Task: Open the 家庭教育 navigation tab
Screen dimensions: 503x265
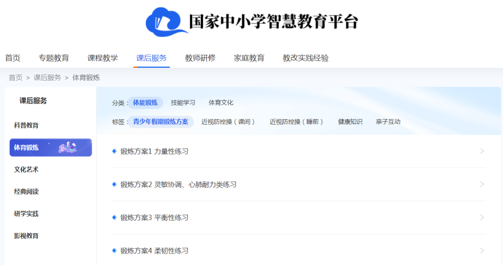Action: click(249, 58)
